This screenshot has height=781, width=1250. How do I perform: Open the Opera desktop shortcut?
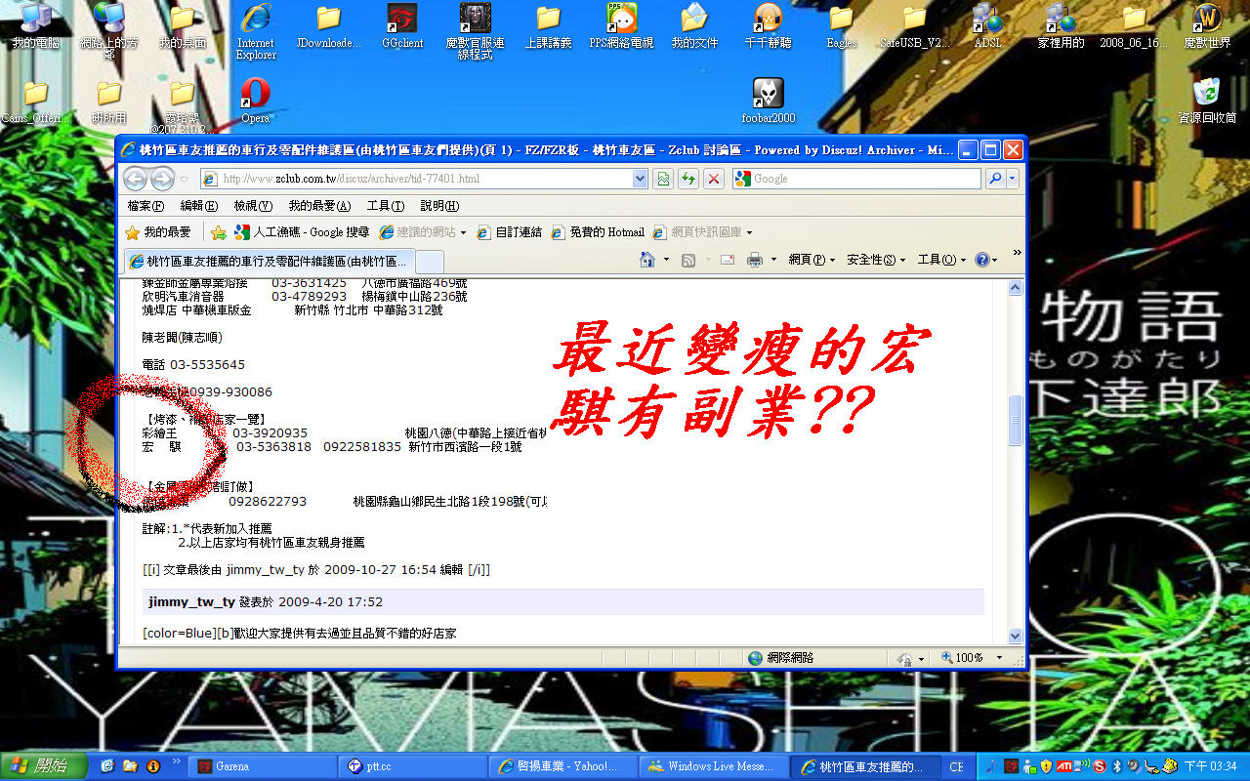pos(255,101)
